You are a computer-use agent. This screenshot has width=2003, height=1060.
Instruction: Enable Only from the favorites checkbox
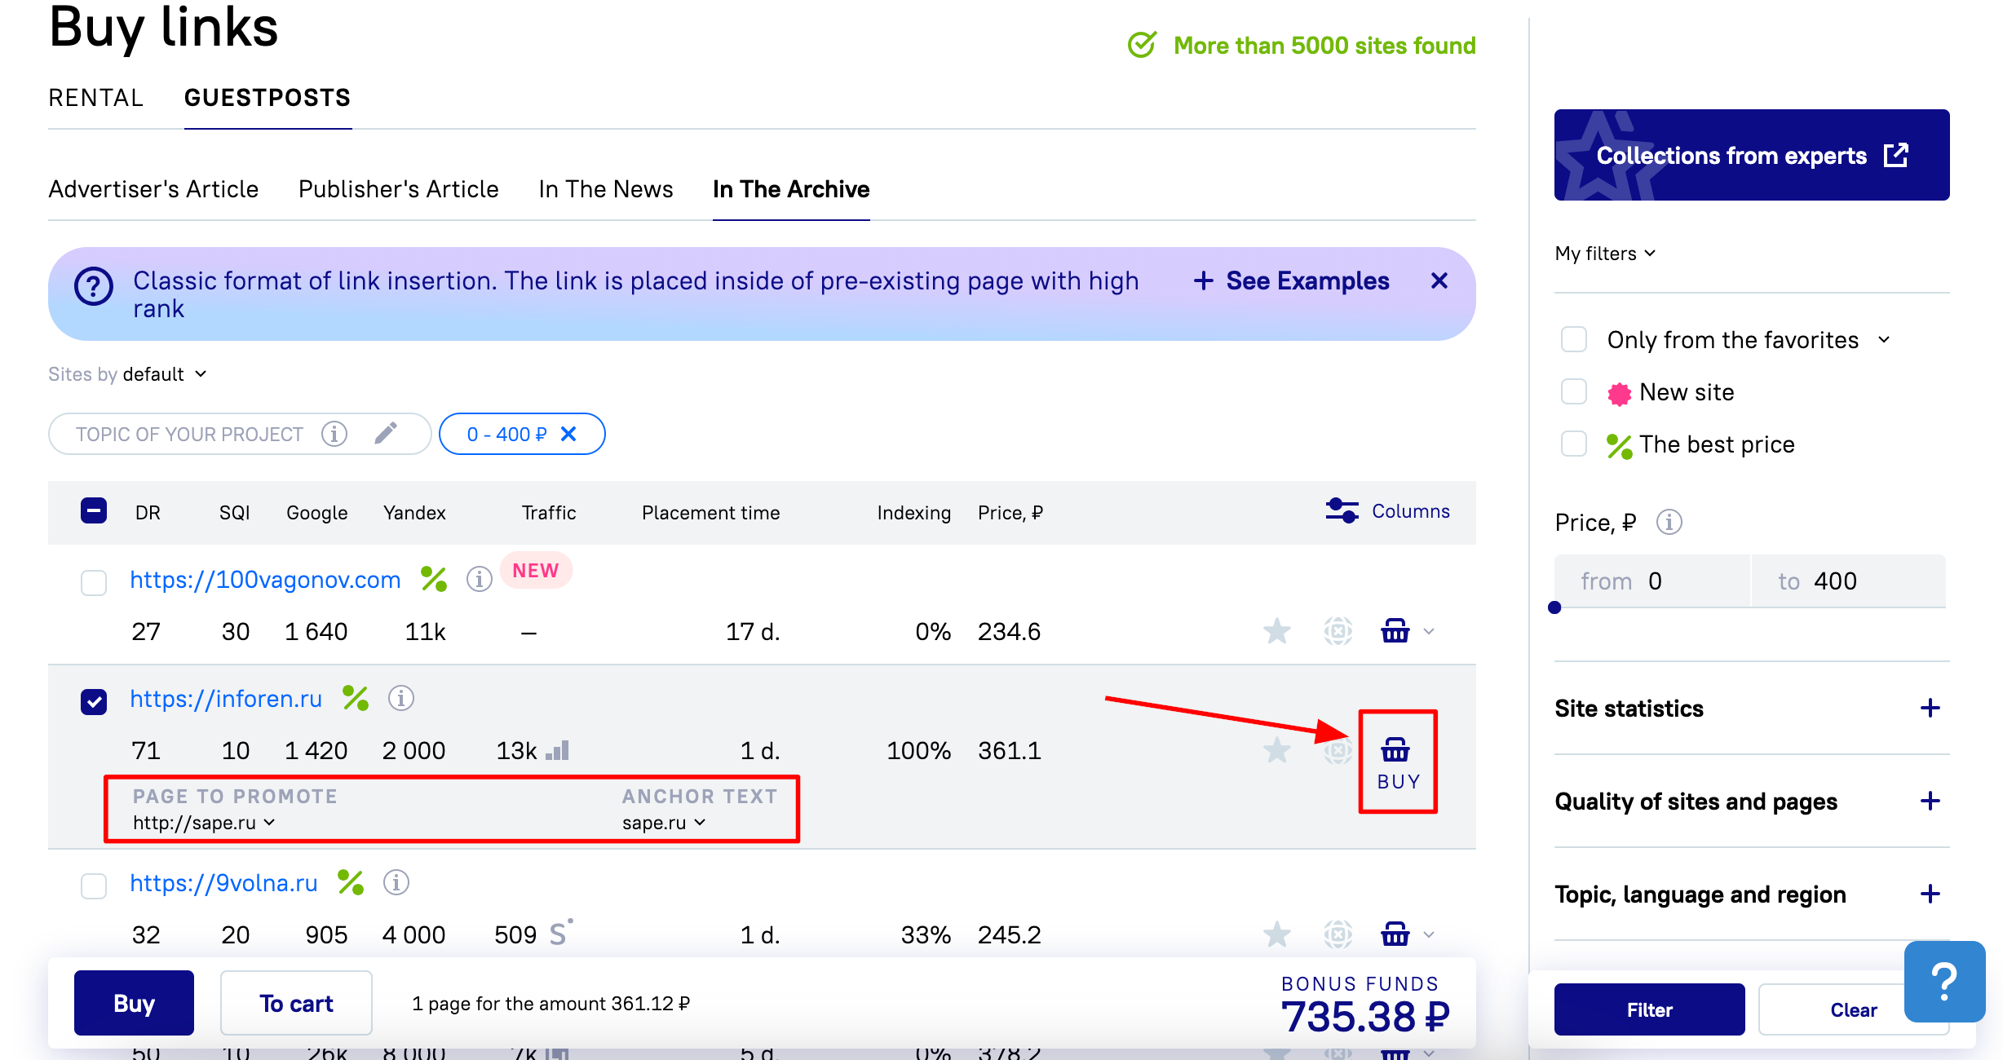pos(1573,339)
